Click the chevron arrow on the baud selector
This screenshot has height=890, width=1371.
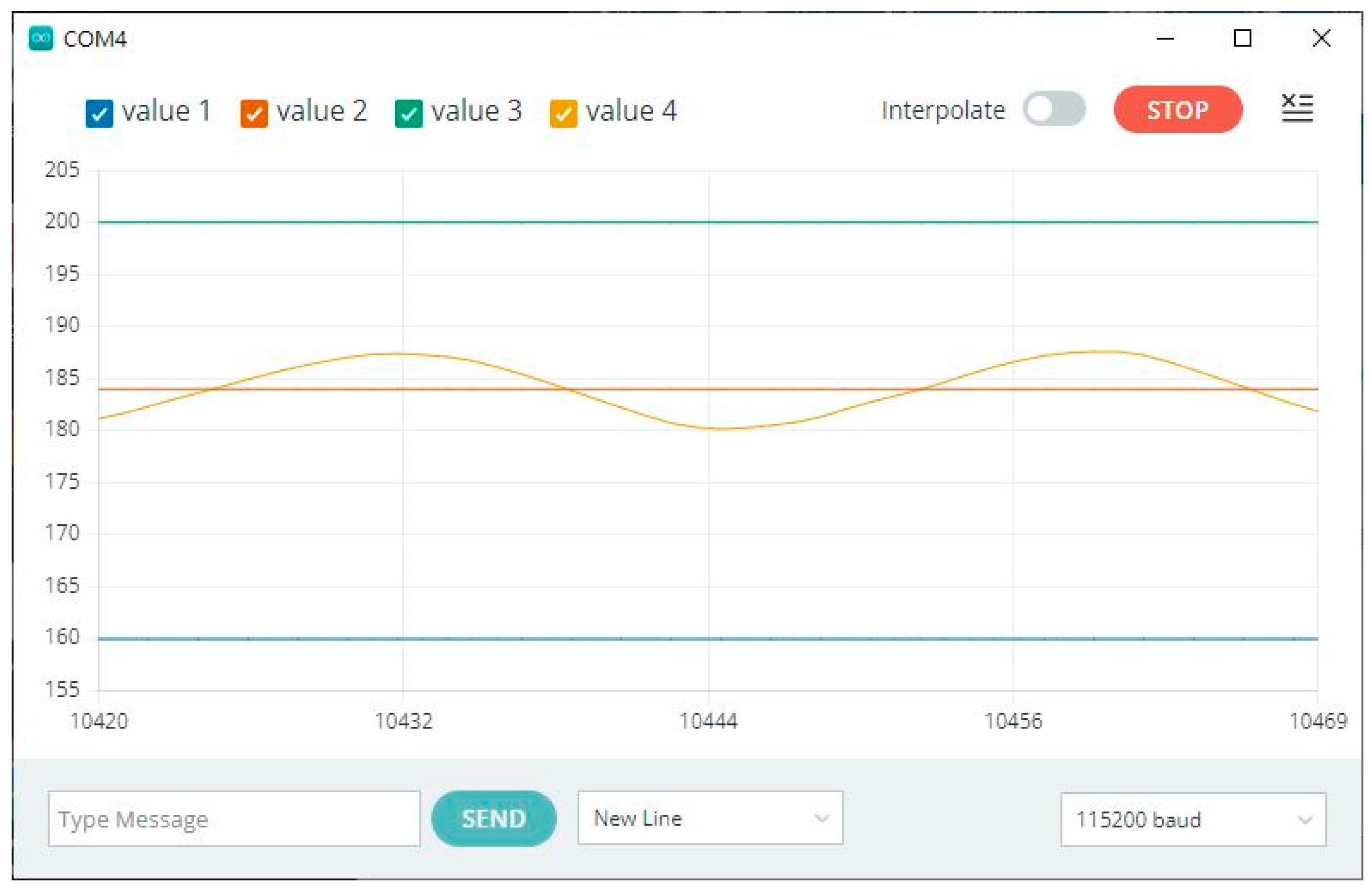coord(1305,820)
